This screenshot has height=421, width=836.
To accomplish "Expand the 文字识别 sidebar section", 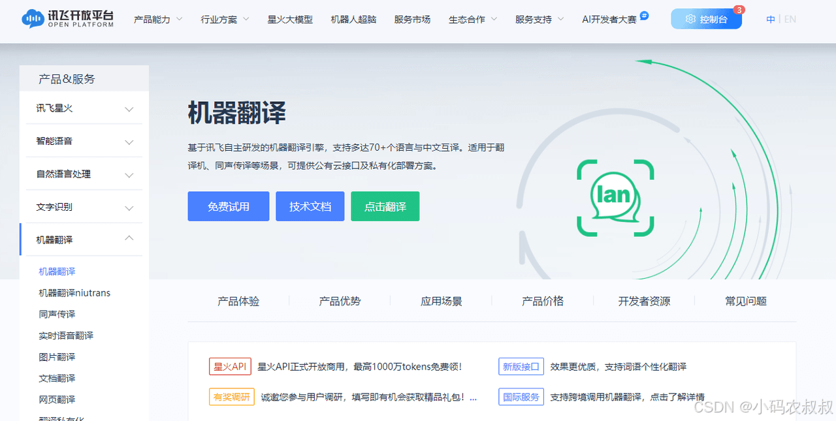I will pyautogui.click(x=84, y=207).
